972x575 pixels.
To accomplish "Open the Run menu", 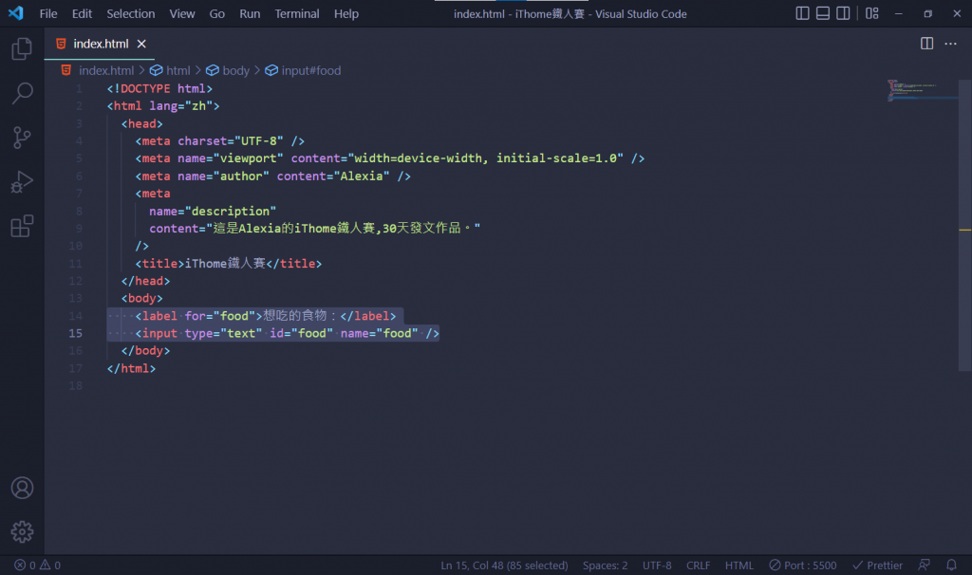I will tap(250, 13).
